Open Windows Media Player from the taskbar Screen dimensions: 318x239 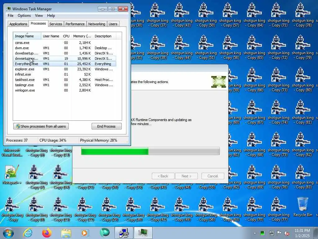85,233
